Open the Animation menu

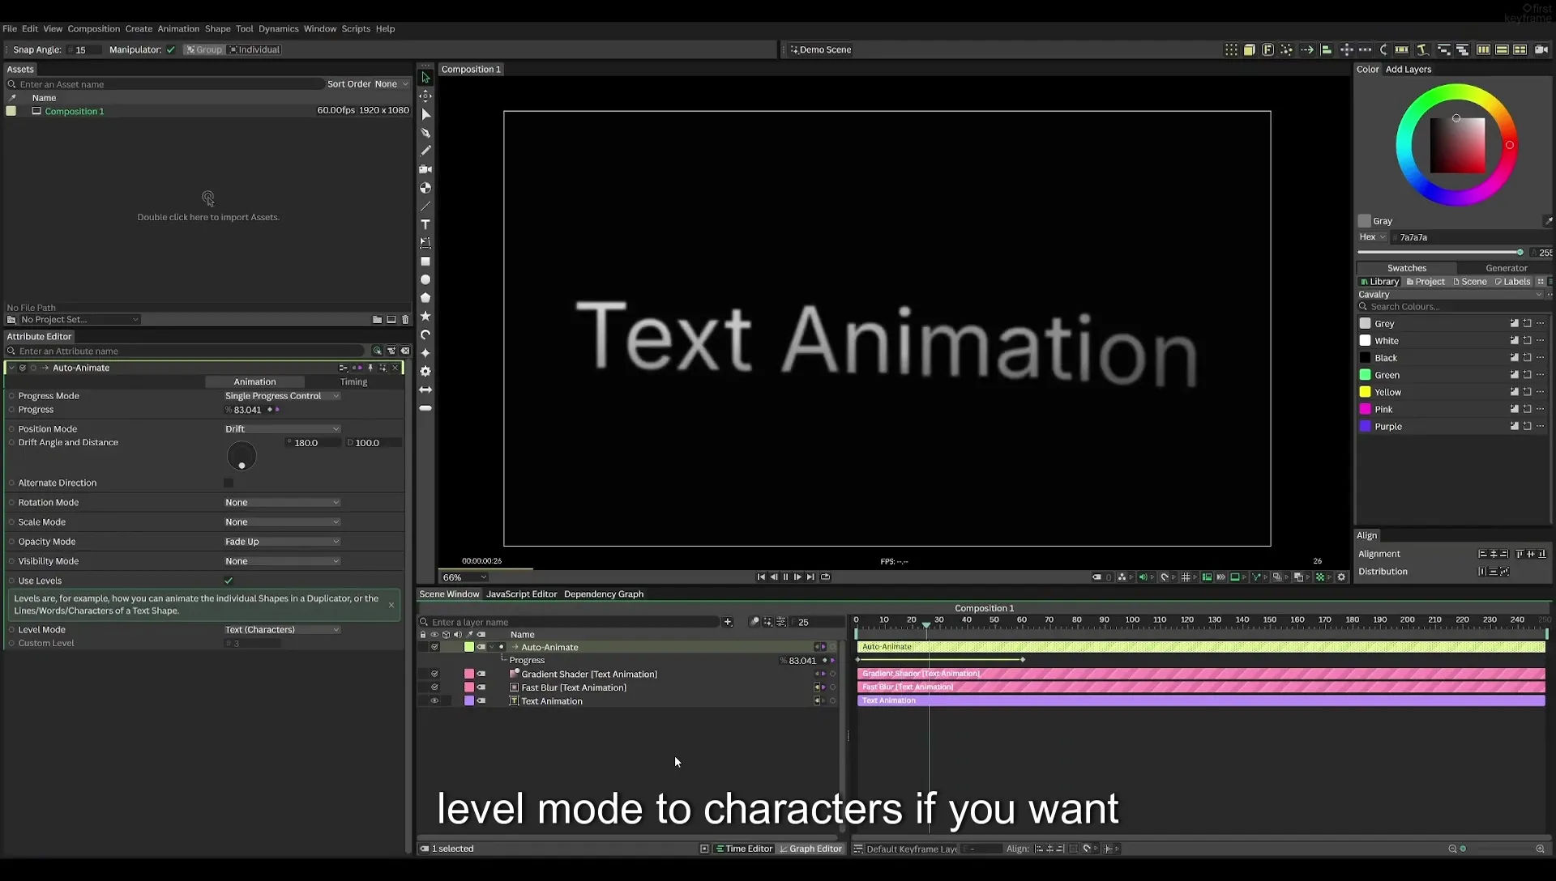click(x=178, y=28)
